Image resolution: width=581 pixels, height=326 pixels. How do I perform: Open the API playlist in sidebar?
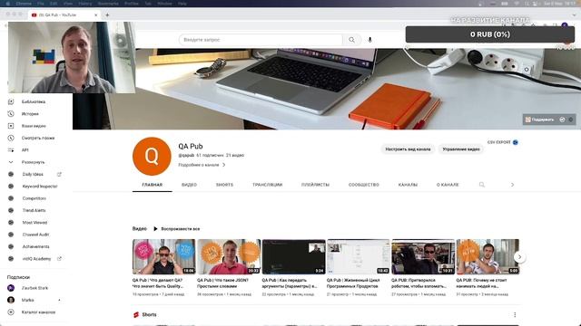pos(25,150)
